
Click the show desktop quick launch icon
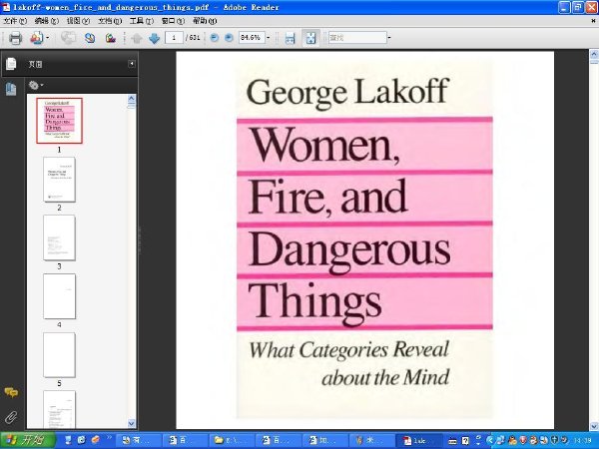68,440
